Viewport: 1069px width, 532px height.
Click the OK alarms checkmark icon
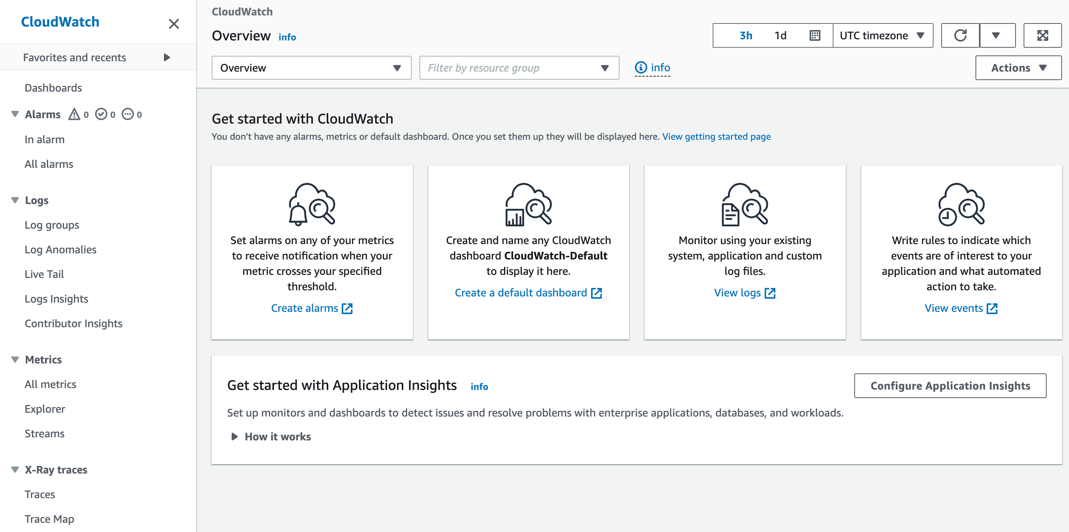click(x=101, y=114)
